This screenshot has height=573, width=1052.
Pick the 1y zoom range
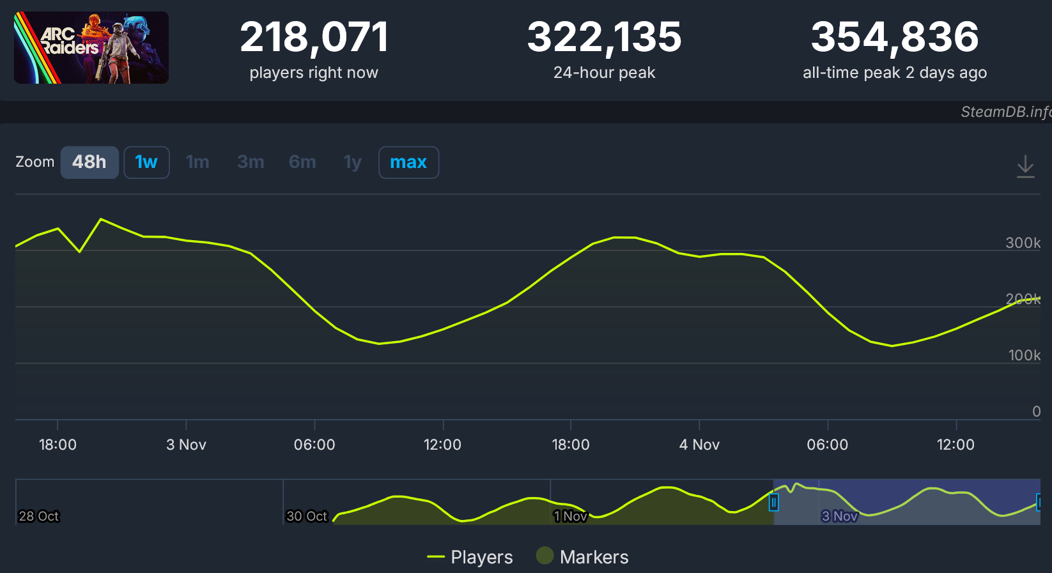click(352, 162)
